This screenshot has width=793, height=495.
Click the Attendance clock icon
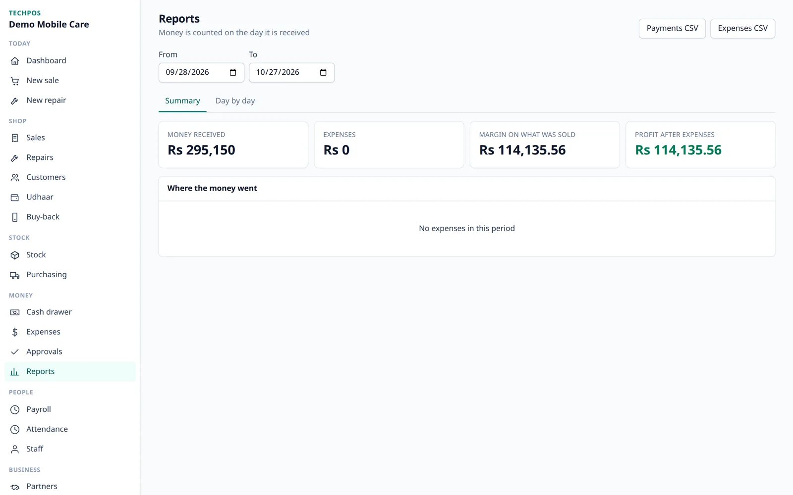click(x=15, y=430)
